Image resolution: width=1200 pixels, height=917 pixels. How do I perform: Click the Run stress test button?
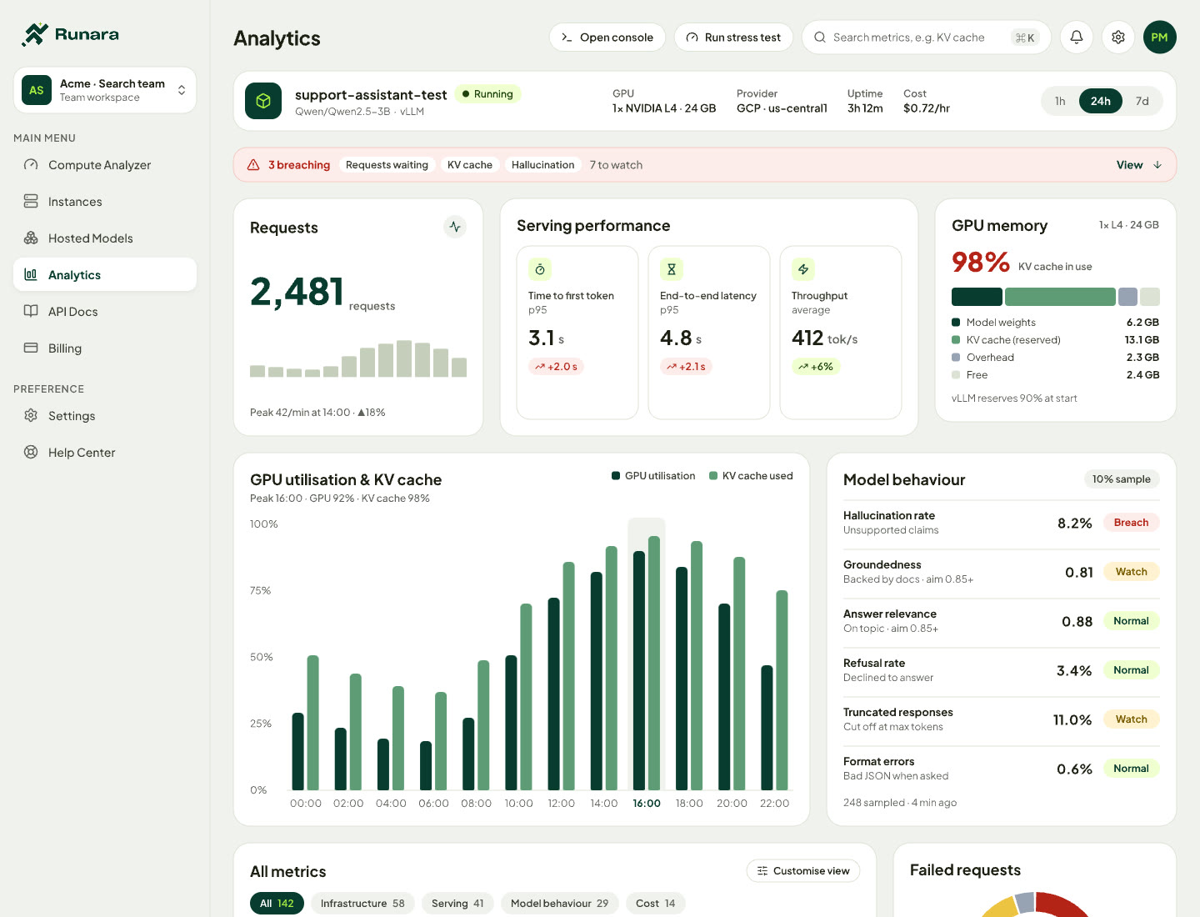[x=733, y=38]
